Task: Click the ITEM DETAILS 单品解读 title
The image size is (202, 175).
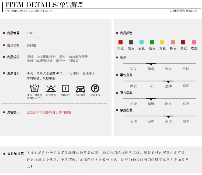Action: pos(44,5)
